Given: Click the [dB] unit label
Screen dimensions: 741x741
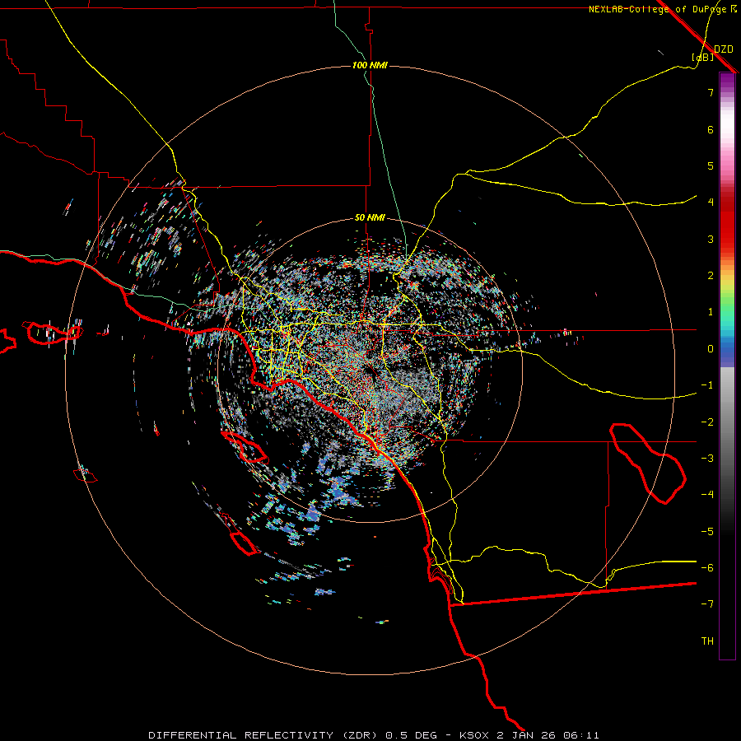Looking at the screenshot, I should tap(703, 57).
